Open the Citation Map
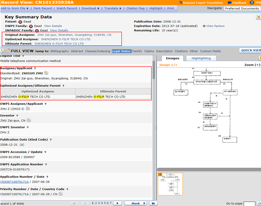Viewport: 261px width, 206px height. [136, 8]
